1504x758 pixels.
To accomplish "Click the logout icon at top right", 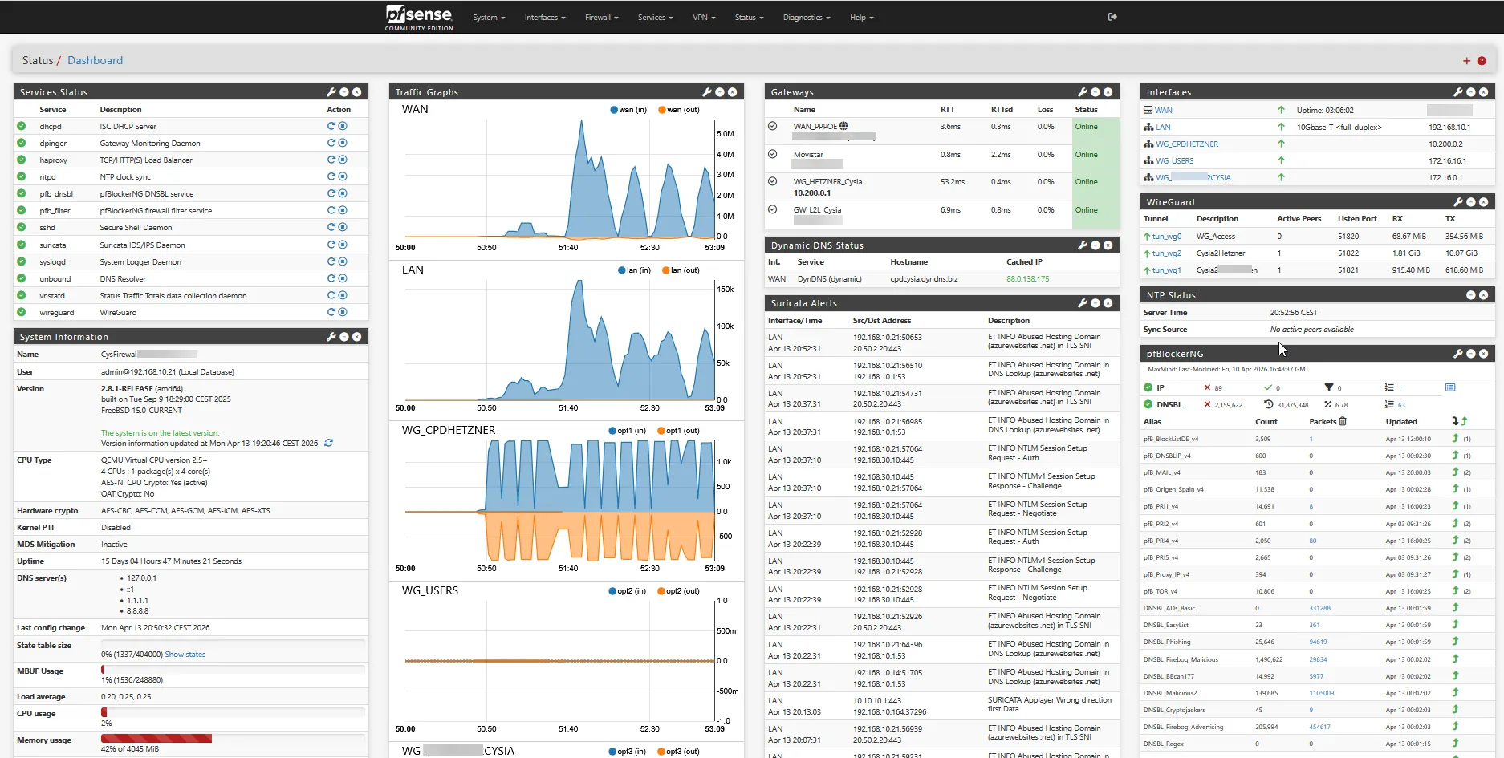I will pos(1112,15).
